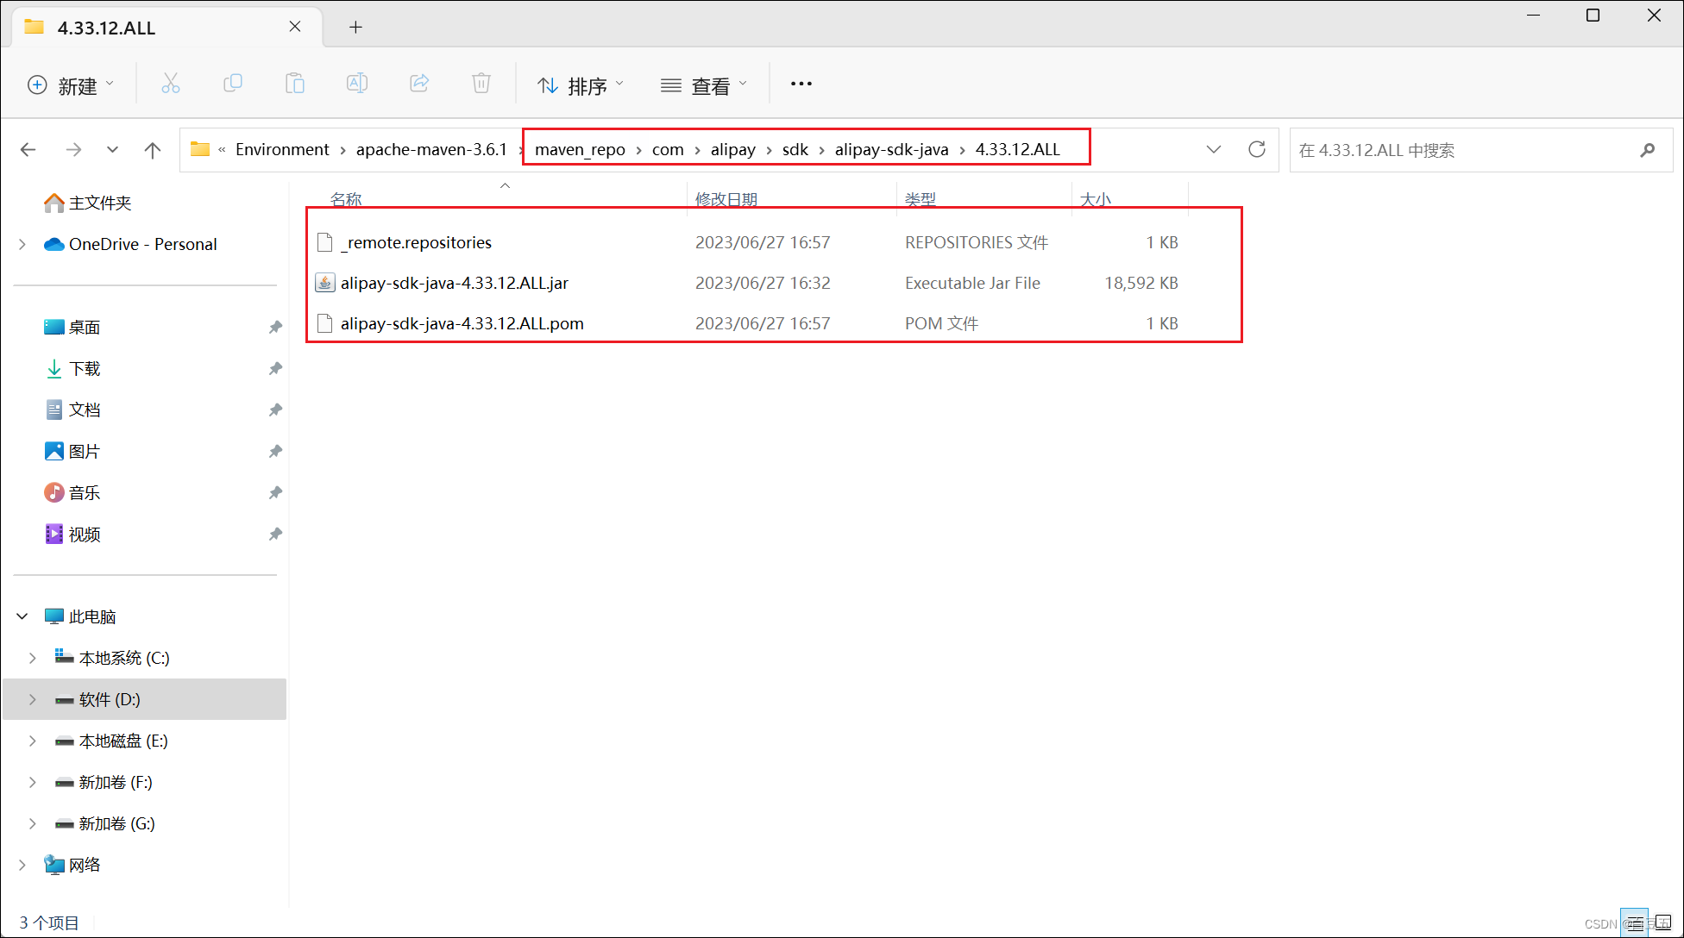Expand the 新加卷 (G:) drive node
The image size is (1684, 938).
33,823
